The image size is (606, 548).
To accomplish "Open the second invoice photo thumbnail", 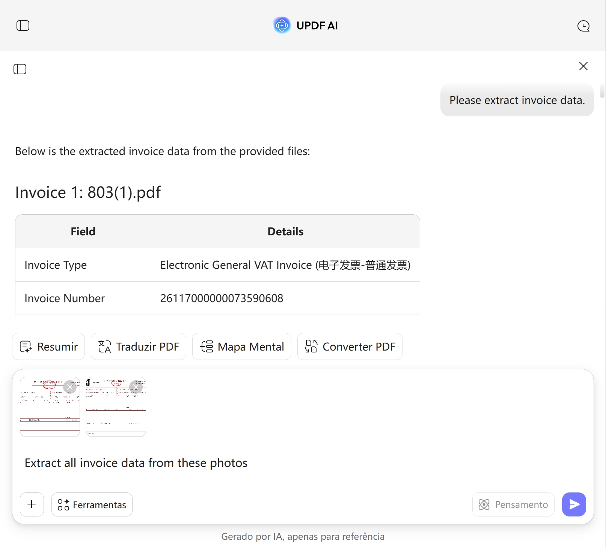I will coord(116,407).
